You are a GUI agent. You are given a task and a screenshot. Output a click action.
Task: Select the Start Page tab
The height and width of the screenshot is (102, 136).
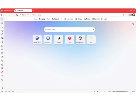[23, 11]
